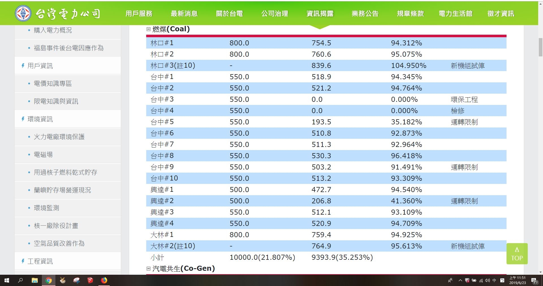Viewport: 543px width, 286px height.
Task: Open File Explorer from taskbar
Action: pyautogui.click(x=35, y=280)
